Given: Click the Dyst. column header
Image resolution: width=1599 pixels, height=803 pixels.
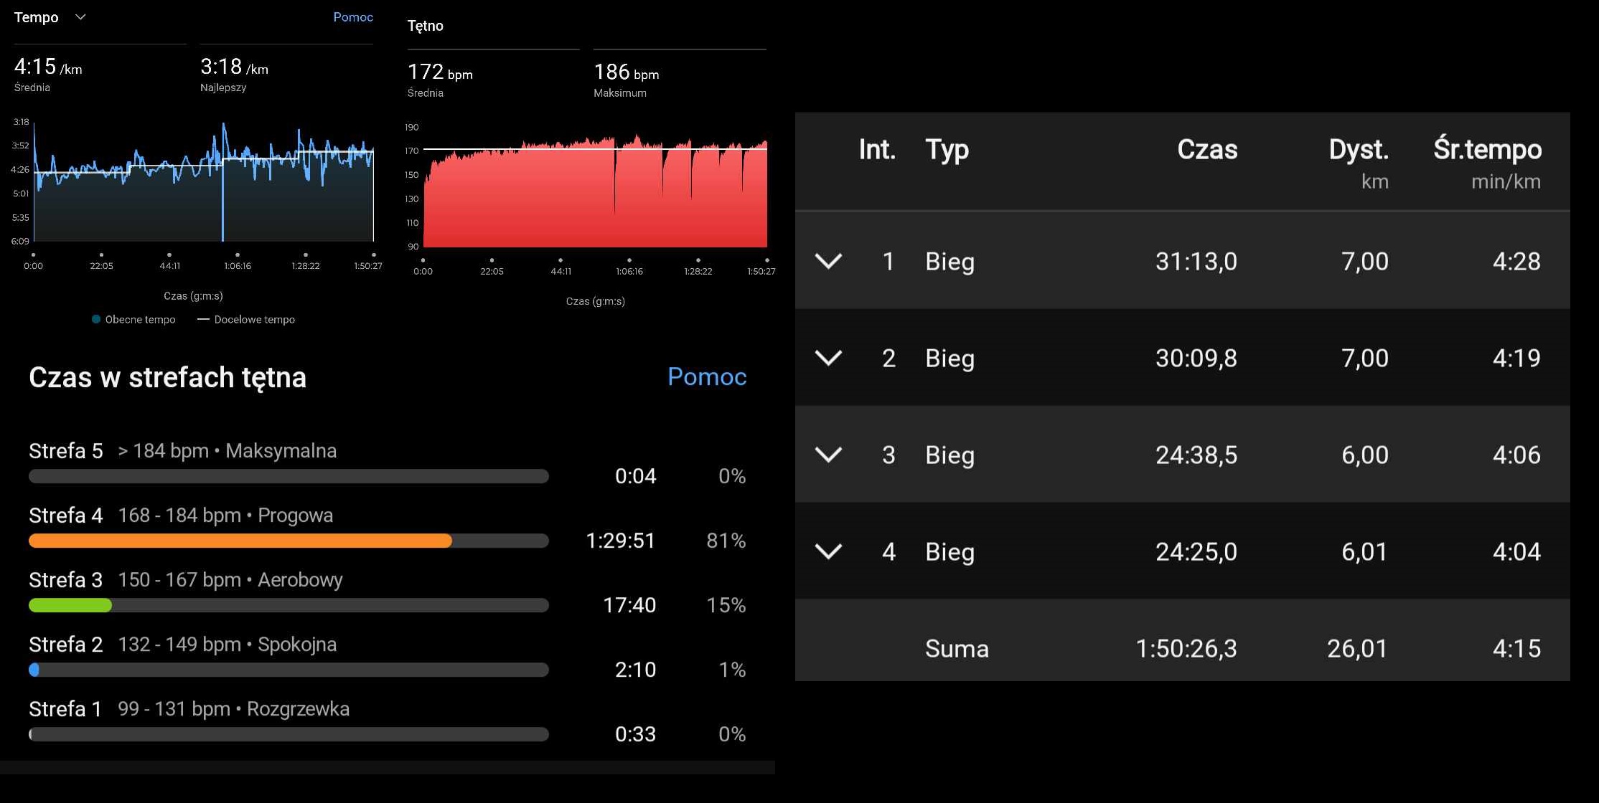Looking at the screenshot, I should coord(1358,150).
